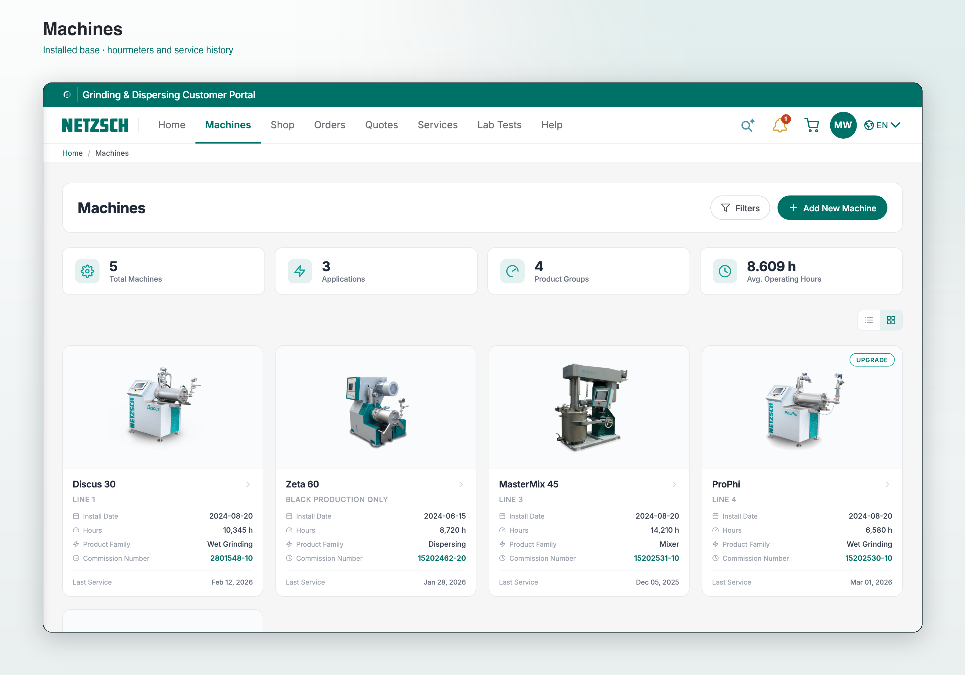The width and height of the screenshot is (965, 675).
Task: Click Zeta 60 Dispersing product family
Action: [x=447, y=544]
